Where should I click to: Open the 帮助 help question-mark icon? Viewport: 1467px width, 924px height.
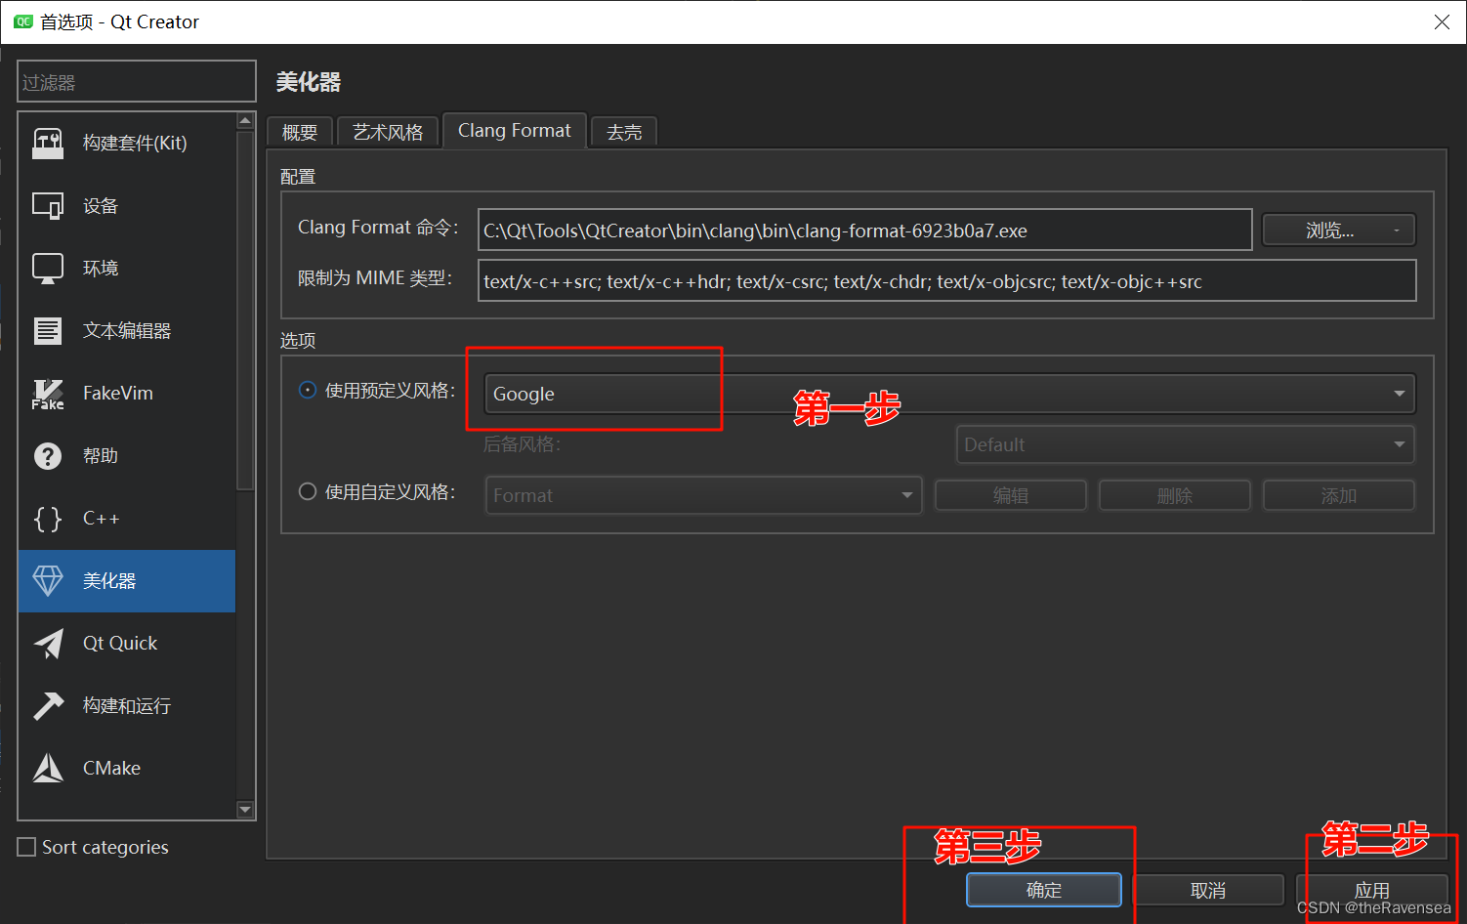[48, 456]
